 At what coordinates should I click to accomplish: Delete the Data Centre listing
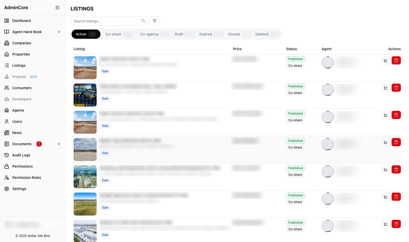396,88
